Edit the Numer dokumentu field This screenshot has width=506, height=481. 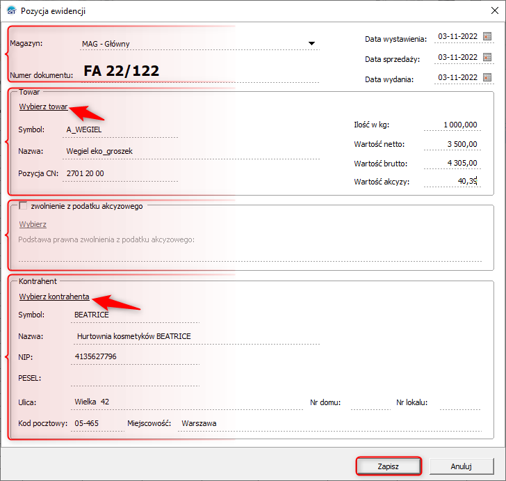199,71
